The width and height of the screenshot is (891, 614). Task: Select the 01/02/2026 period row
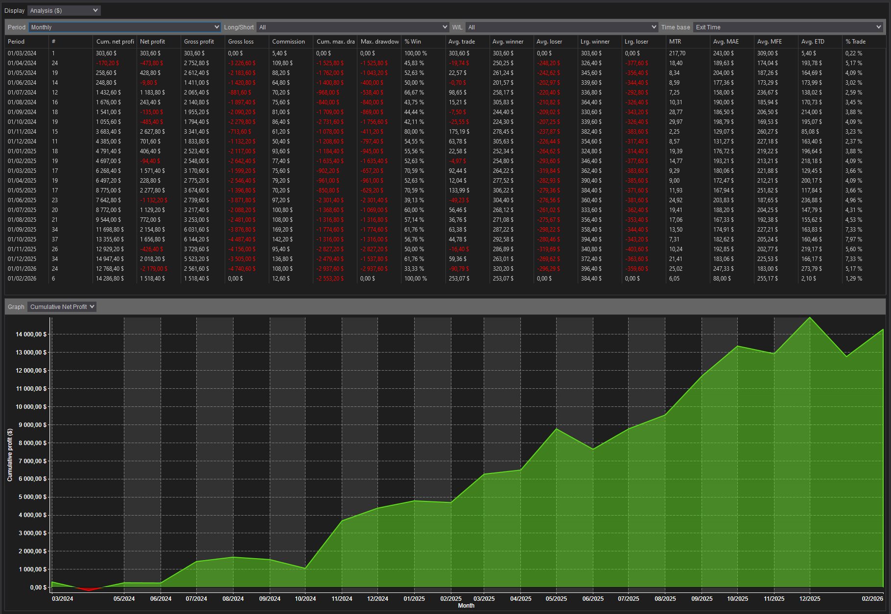click(x=445, y=279)
